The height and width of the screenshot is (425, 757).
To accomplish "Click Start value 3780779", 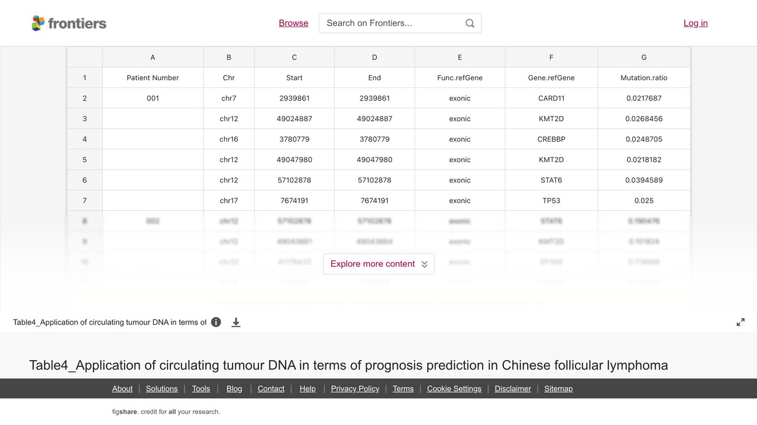I will click(x=295, y=139).
